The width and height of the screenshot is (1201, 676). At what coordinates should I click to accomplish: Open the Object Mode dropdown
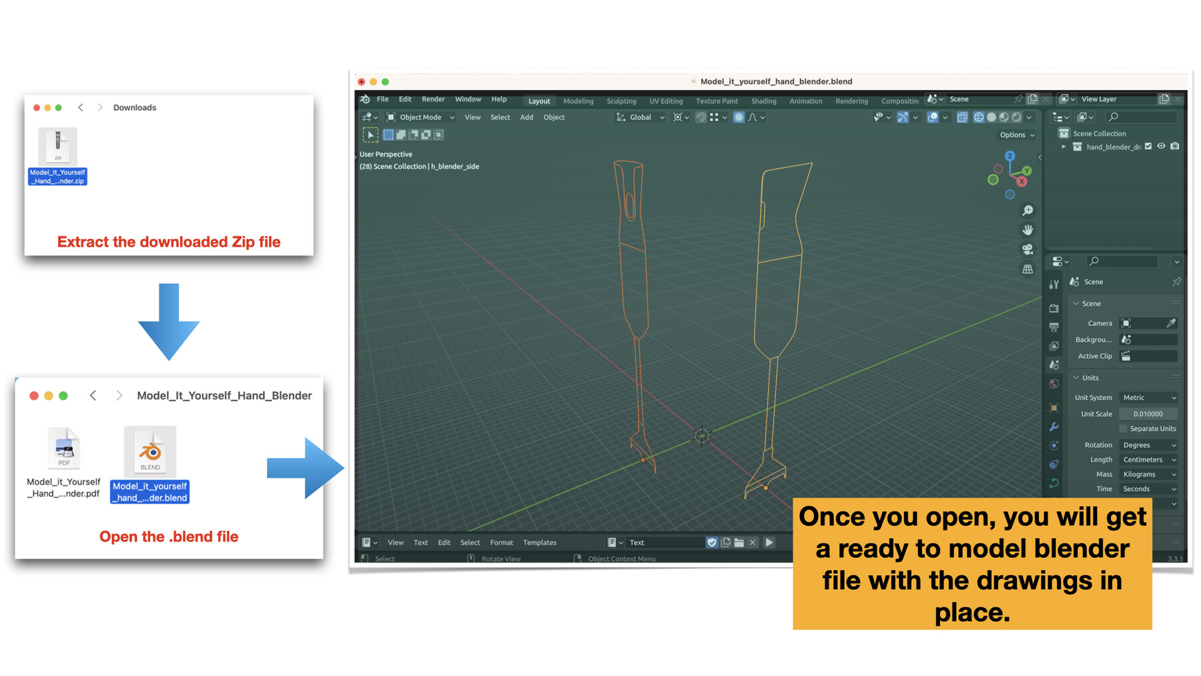(421, 117)
